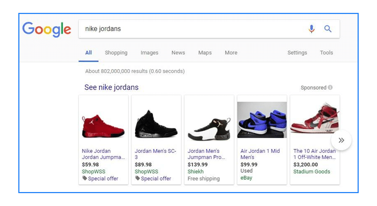The height and width of the screenshot is (206, 377).
Task: Switch to the Images tab
Action: coord(149,53)
